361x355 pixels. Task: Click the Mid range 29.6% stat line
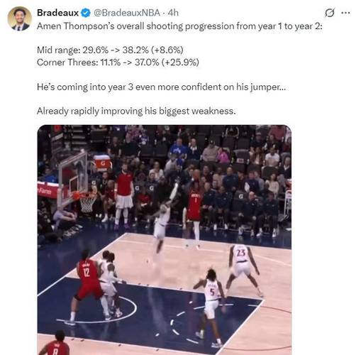(x=110, y=50)
